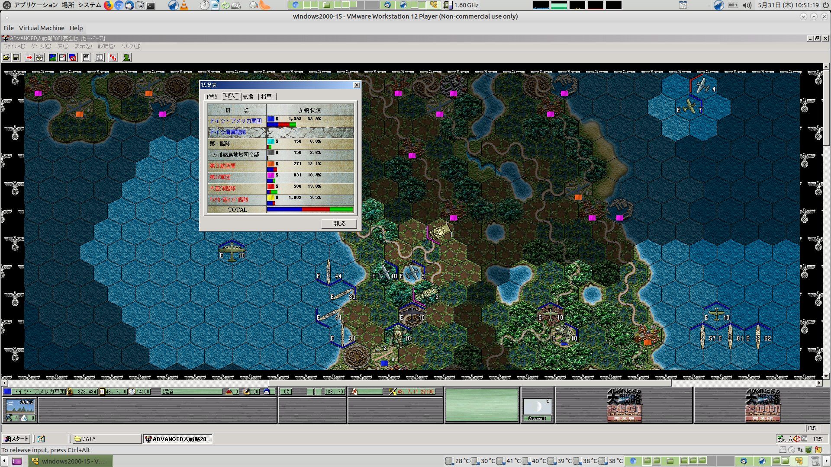Viewport: 831px width, 467px height.
Task: Open the 表示(V) menu
Action: [83, 46]
